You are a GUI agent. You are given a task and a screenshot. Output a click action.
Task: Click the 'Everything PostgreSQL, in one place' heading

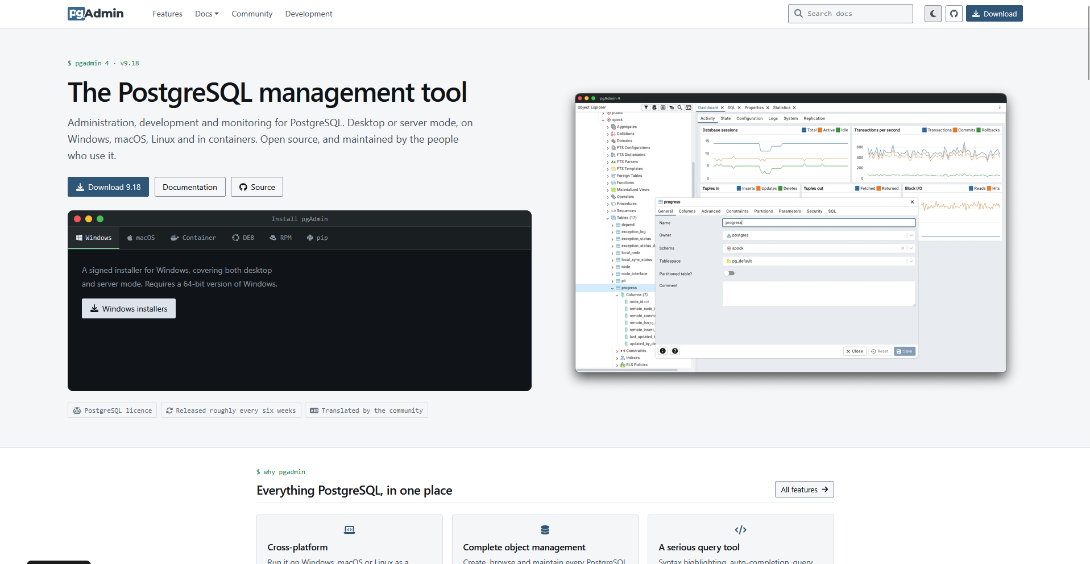click(354, 491)
